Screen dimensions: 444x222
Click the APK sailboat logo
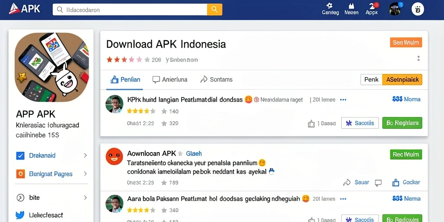click(14, 9)
